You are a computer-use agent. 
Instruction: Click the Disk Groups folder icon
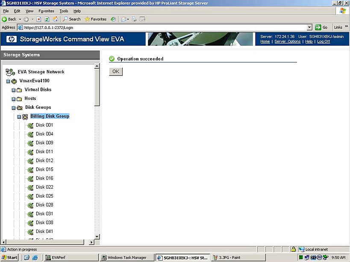(x=20, y=108)
